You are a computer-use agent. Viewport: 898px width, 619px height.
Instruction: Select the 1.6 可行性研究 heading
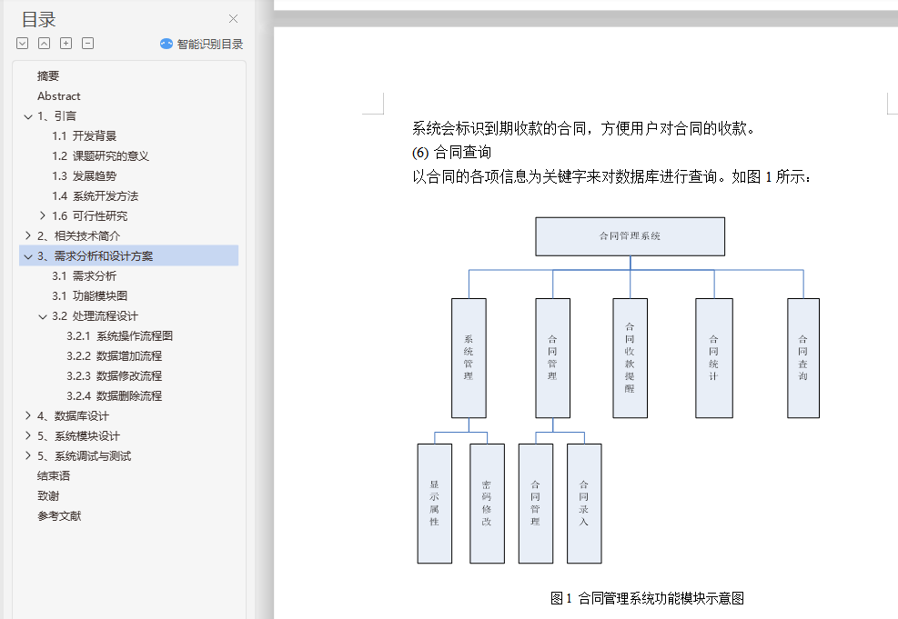90,216
